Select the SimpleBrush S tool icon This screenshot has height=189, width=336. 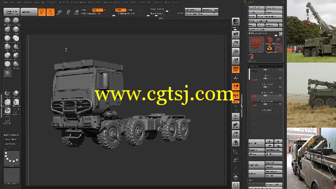(270, 49)
